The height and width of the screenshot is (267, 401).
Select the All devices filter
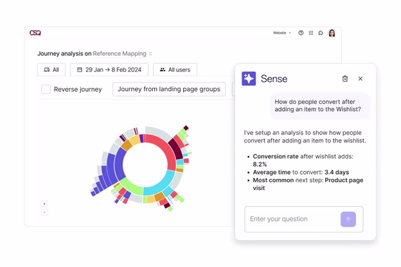tap(51, 69)
